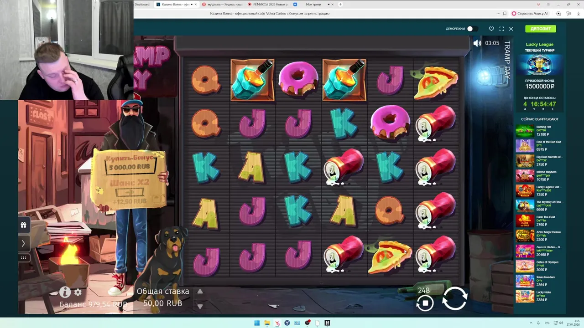Decrease total bet with down arrow

[x=199, y=306]
